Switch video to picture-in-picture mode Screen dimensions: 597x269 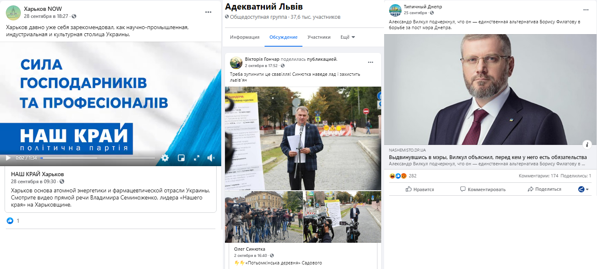[181, 158]
